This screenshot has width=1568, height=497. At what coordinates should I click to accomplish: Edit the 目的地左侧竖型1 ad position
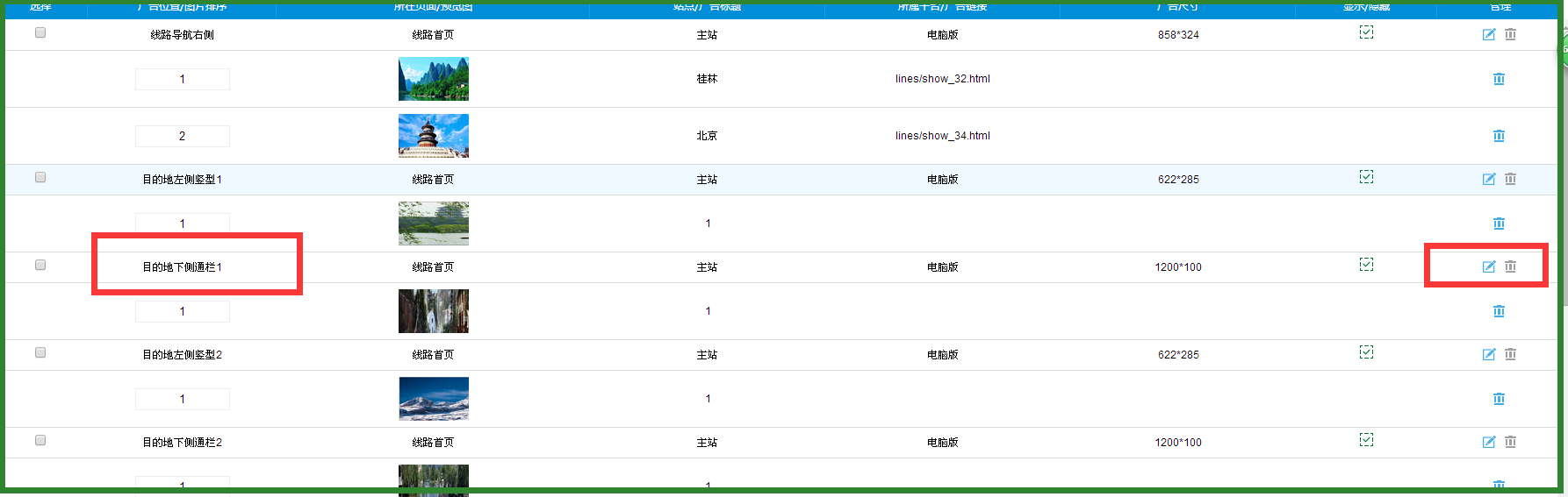1488,179
